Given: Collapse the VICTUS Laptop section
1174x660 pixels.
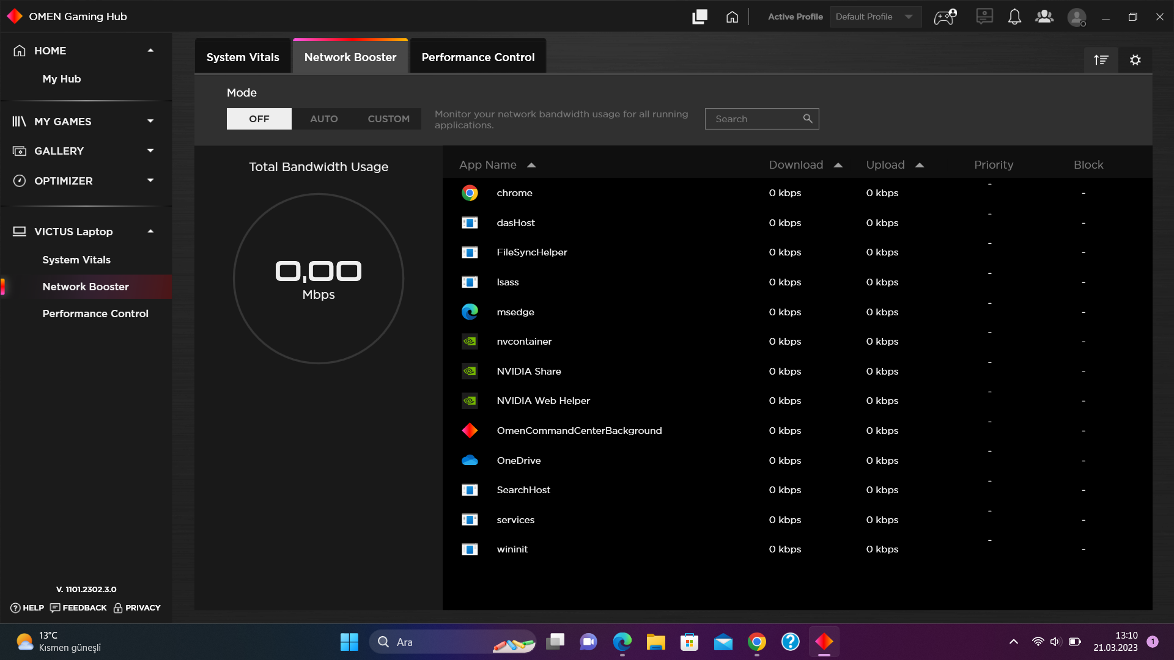Looking at the screenshot, I should coord(150,232).
